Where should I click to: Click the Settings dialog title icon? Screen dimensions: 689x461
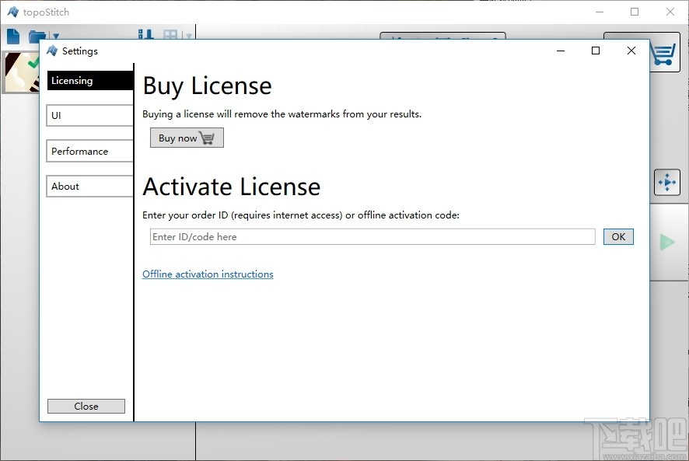click(52, 51)
